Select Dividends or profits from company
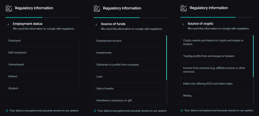Viewport: 259px width, 116px height. [x=130, y=65]
